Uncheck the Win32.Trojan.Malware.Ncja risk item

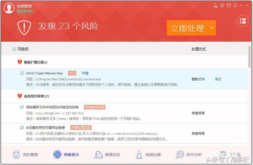[22, 73]
